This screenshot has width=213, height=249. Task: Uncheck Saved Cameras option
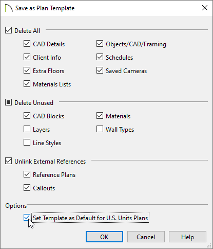click(x=100, y=70)
